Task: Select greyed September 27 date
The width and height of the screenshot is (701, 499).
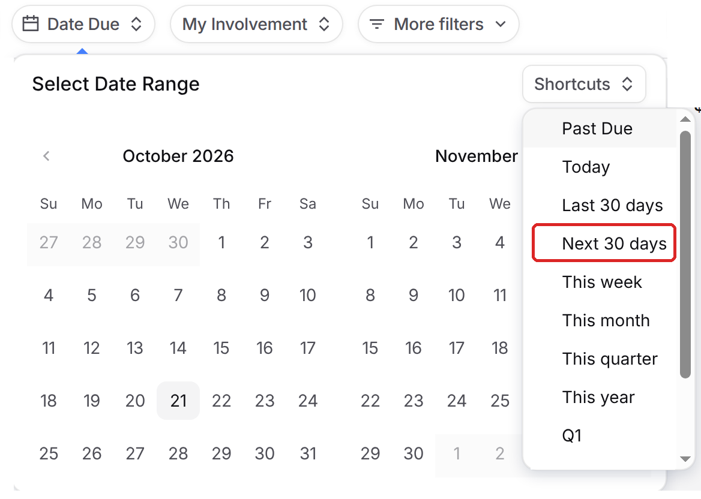Action: coord(48,242)
